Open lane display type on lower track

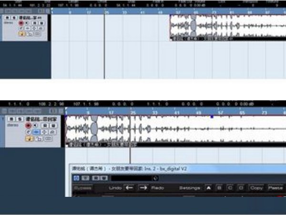pos(48,139)
